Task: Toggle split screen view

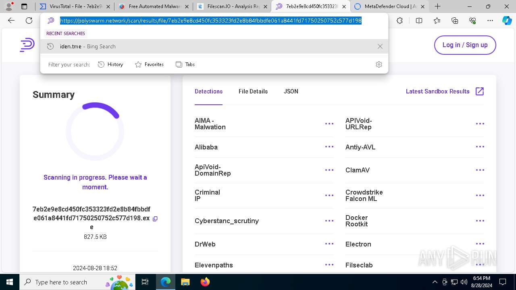Action: [x=419, y=21]
